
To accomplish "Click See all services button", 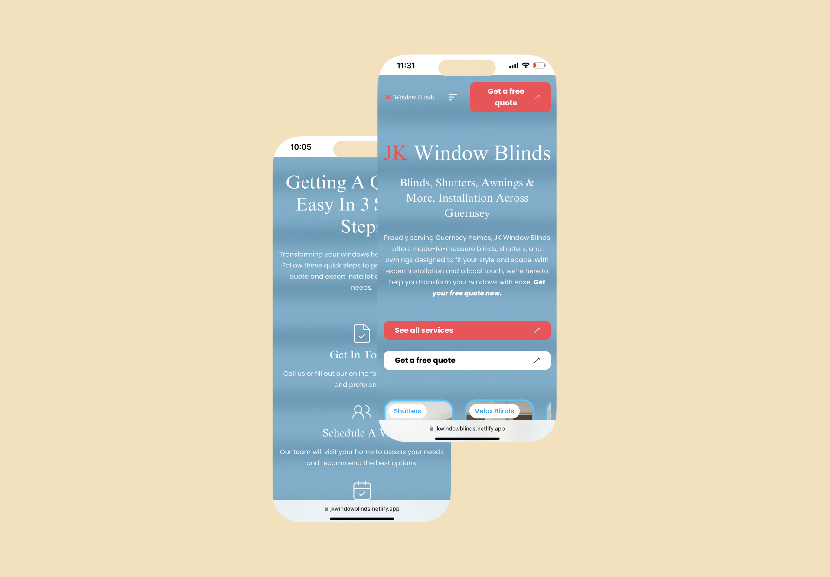I will pyautogui.click(x=467, y=330).
